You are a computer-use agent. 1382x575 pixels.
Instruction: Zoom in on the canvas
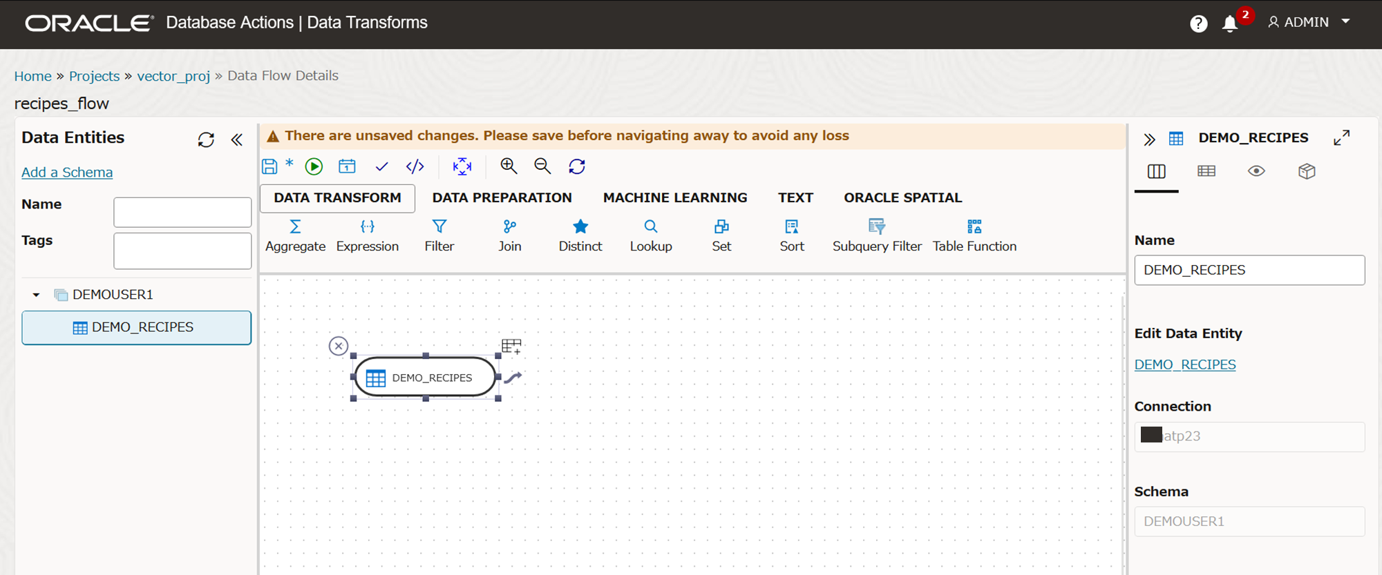pos(509,166)
